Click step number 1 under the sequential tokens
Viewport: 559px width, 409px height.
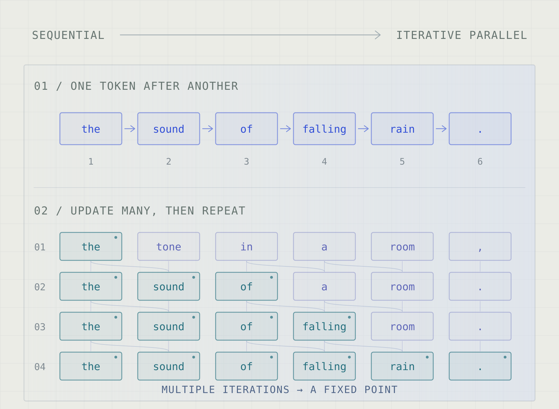(91, 162)
